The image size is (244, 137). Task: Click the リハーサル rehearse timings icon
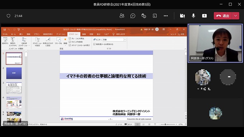[x=58, y=41]
